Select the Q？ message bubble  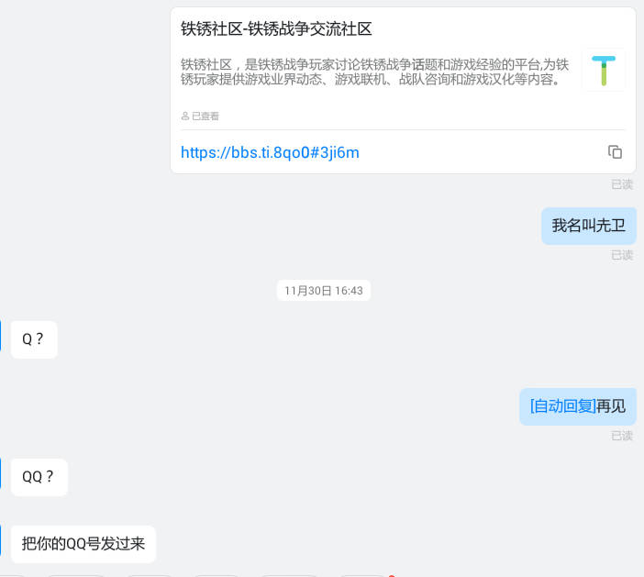(x=34, y=339)
